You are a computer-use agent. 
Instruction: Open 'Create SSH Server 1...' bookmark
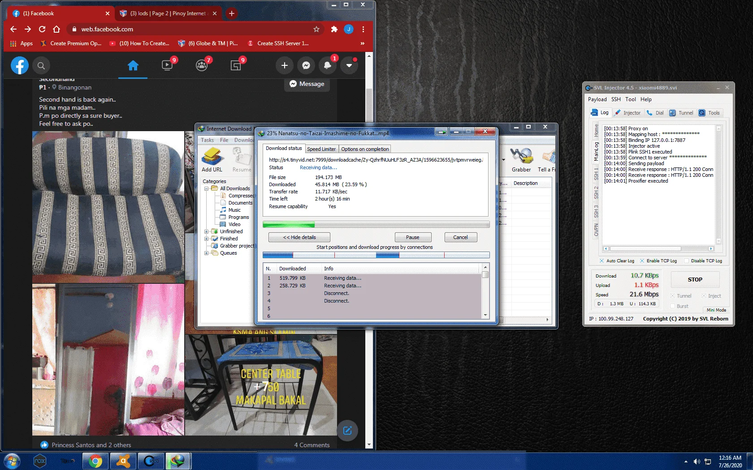[x=278, y=43]
